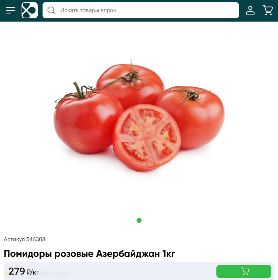Open the hamburger menu
This screenshot has width=278, height=280.
click(11, 10)
